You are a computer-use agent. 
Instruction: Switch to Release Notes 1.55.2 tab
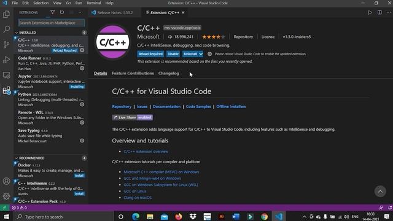coord(115,12)
